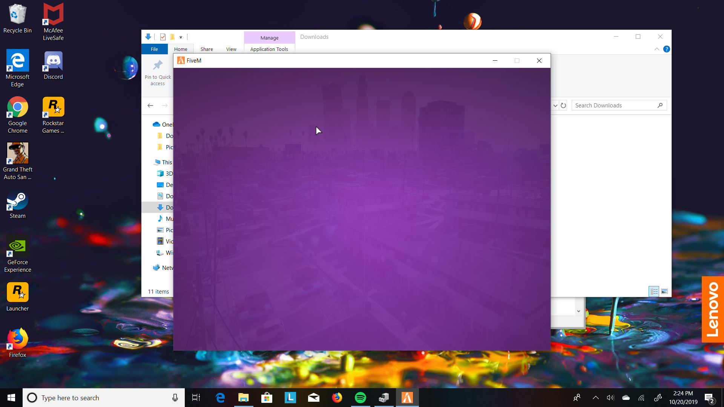Click the Back navigation arrow
The height and width of the screenshot is (407, 724).
(150, 106)
